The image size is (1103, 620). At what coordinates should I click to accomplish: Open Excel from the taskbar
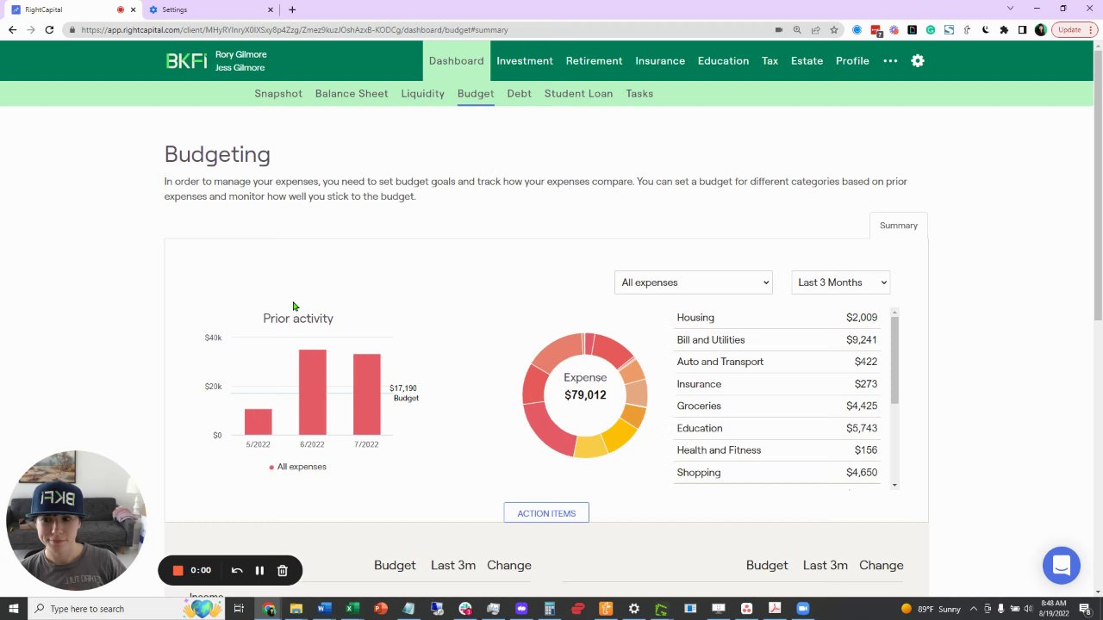tap(352, 609)
